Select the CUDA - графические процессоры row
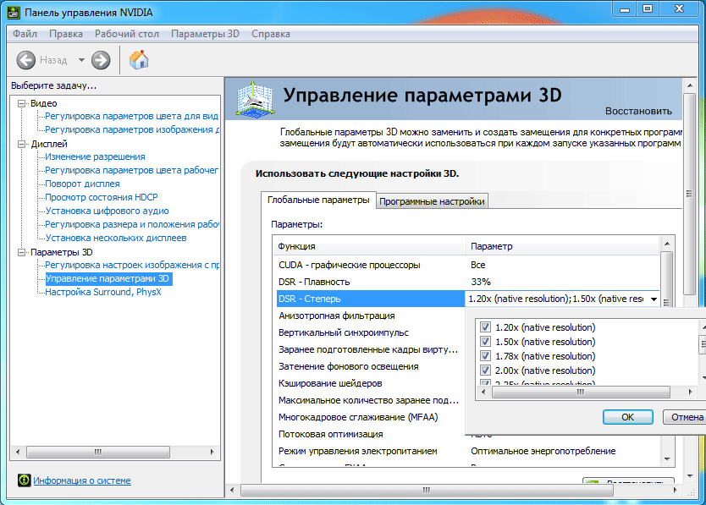 (467, 265)
